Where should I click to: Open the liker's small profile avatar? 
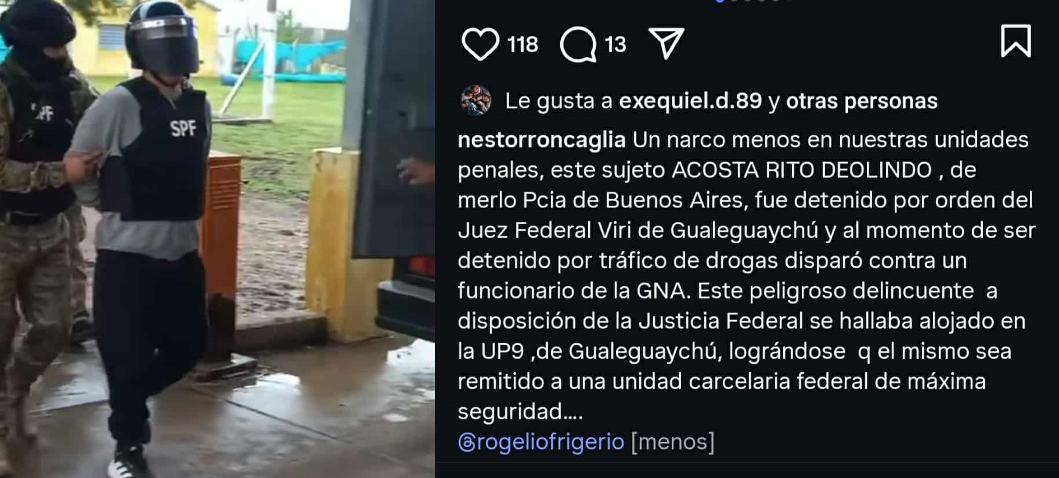[x=476, y=100]
